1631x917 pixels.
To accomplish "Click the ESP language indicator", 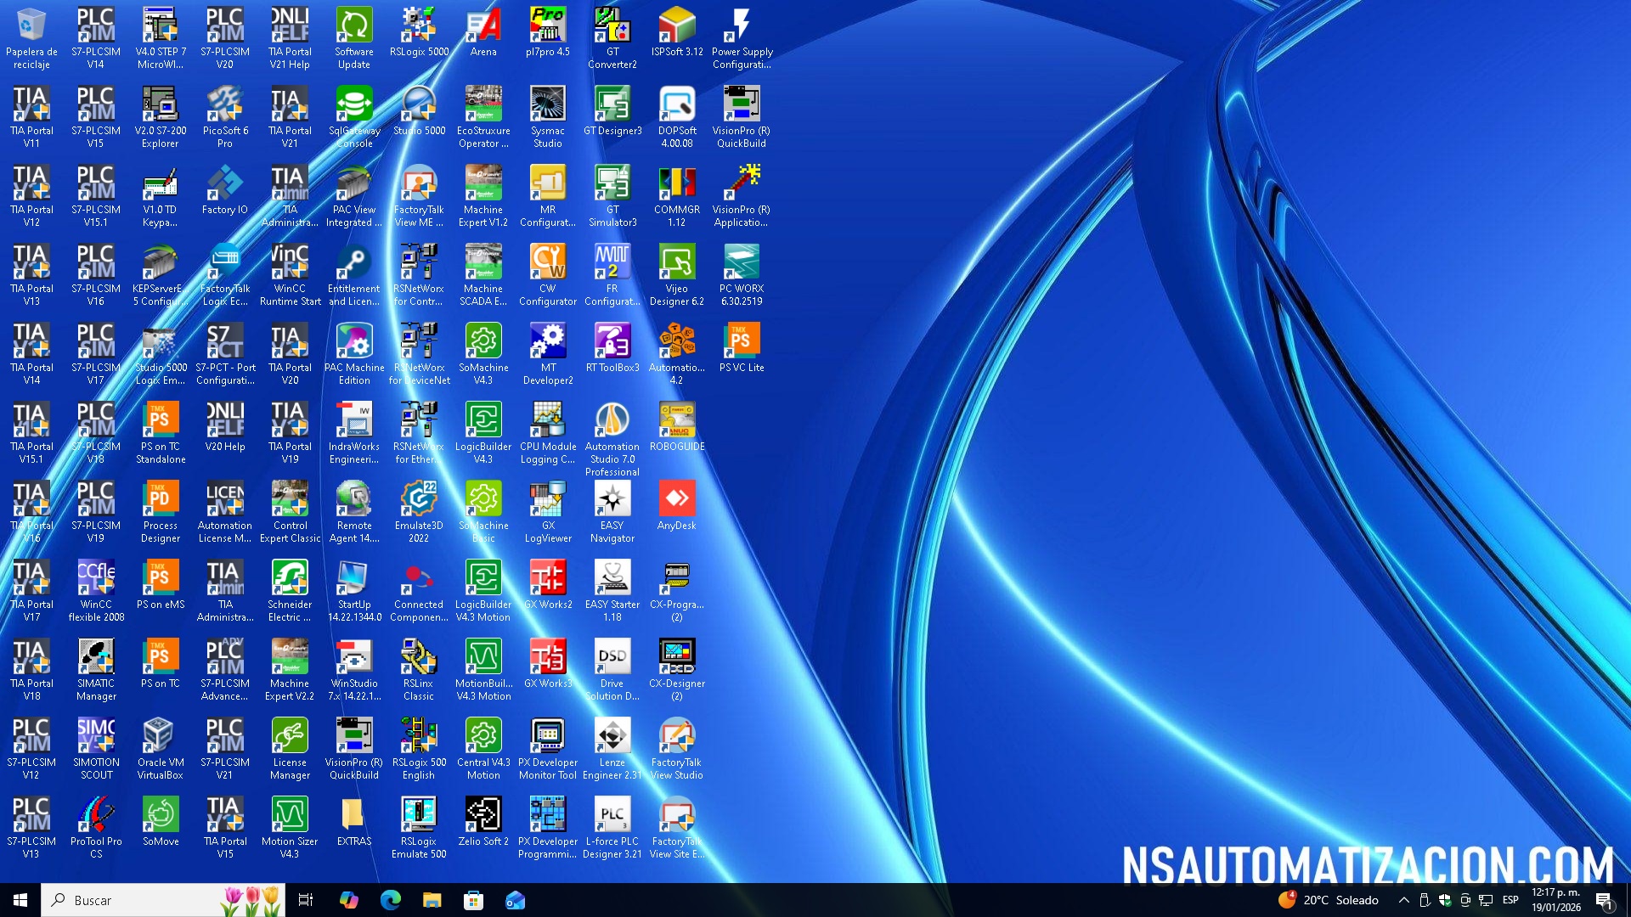I will click(1510, 900).
